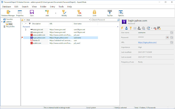Open the Entry menu
Image resolution: width=175 pixels, height=109 pixels.
click(x=52, y=7)
